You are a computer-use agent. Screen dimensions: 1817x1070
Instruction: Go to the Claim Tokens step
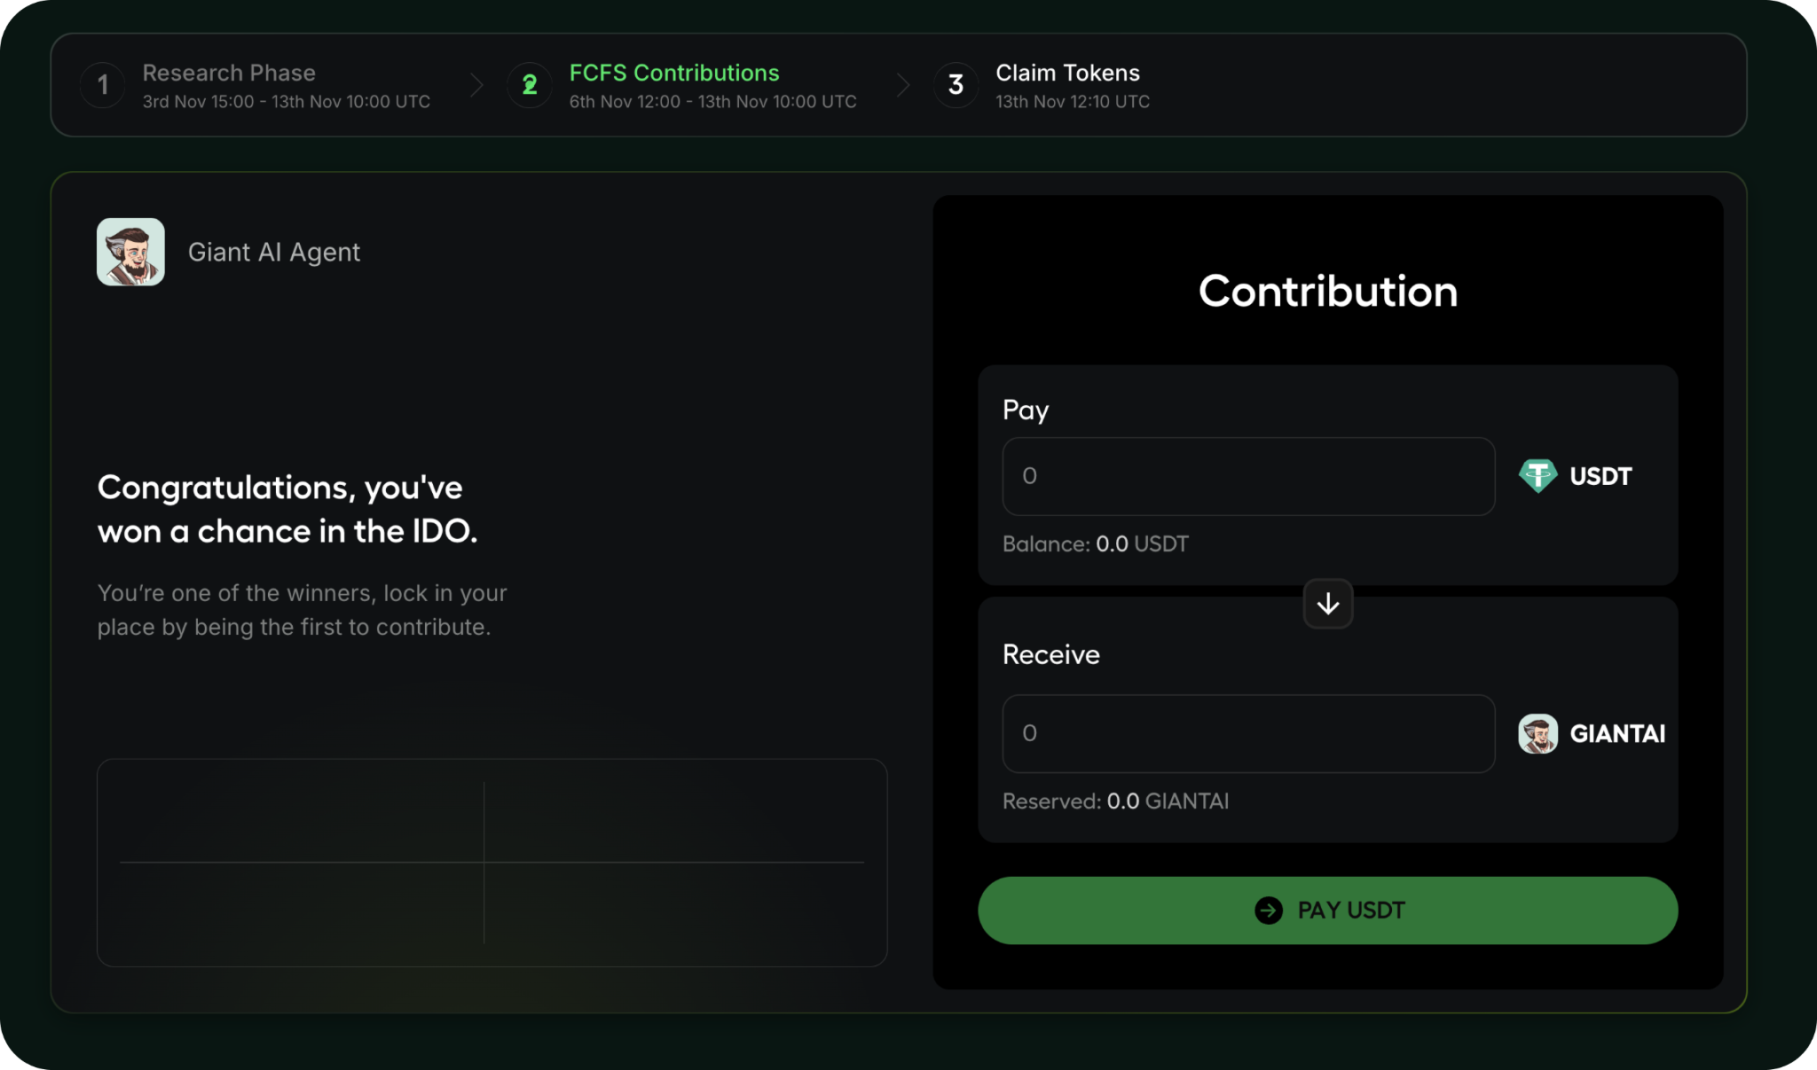click(1067, 73)
